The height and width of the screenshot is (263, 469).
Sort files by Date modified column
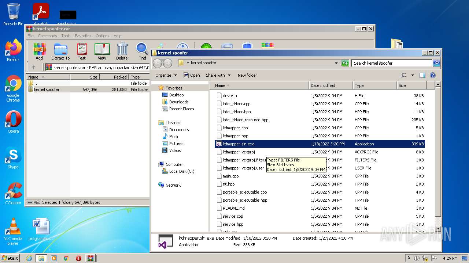pos(331,85)
